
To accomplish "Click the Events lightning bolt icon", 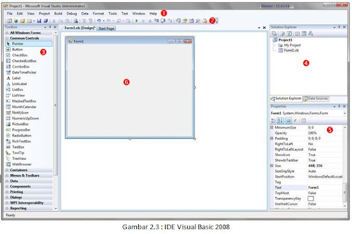I will (295, 121).
